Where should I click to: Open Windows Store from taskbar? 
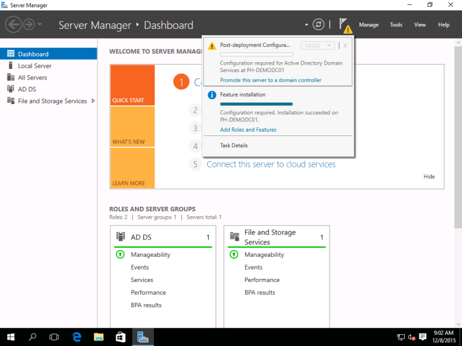[121, 337]
